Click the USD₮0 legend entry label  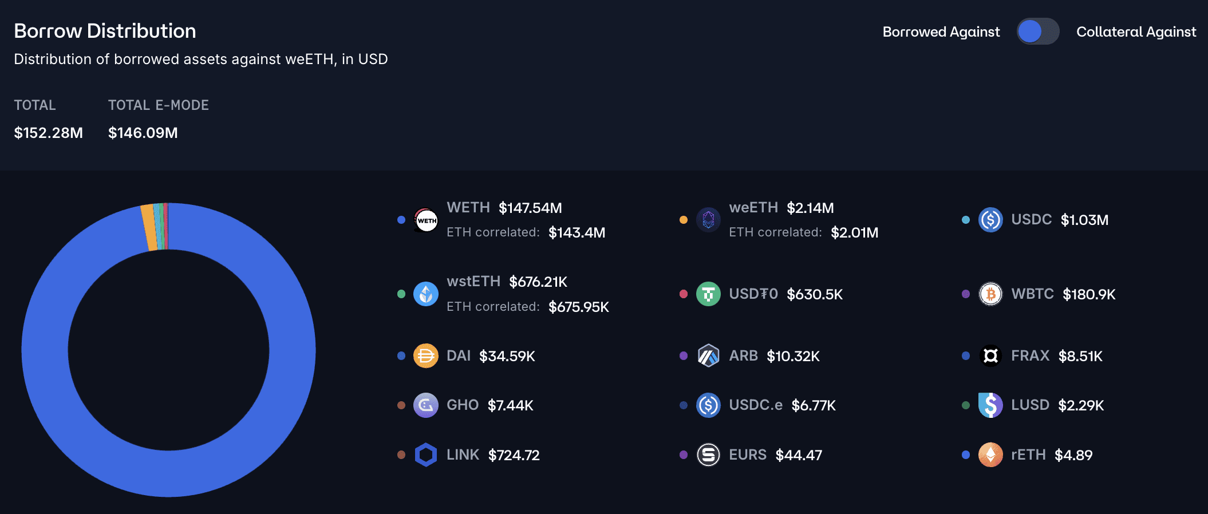click(x=753, y=294)
